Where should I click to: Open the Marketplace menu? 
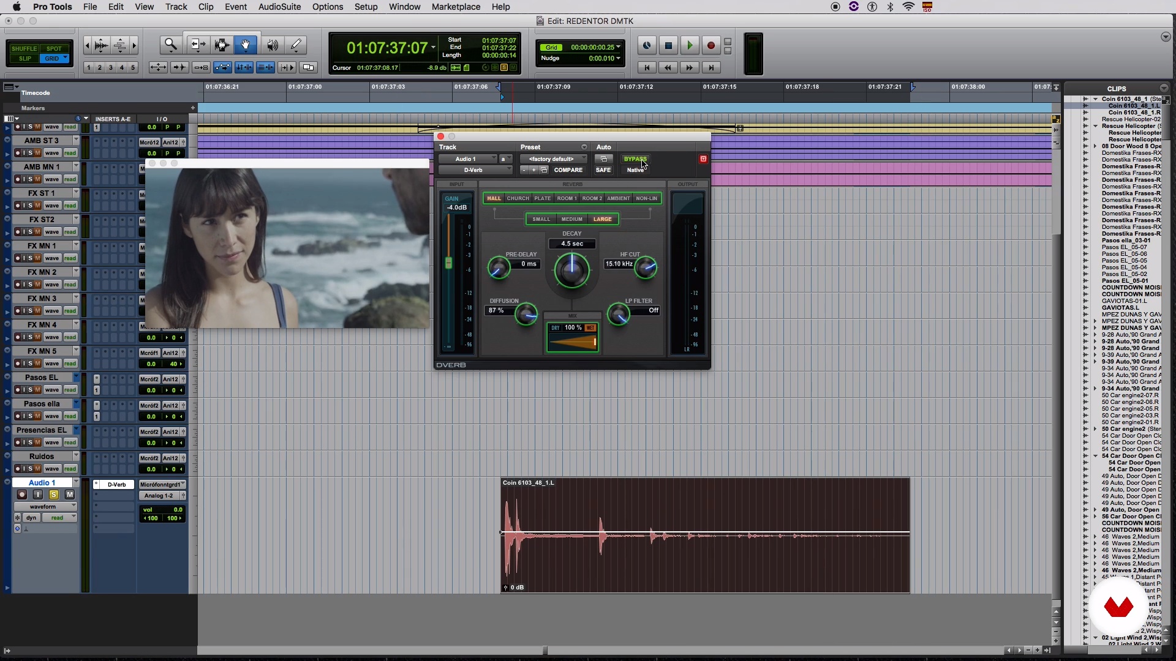pos(456,7)
